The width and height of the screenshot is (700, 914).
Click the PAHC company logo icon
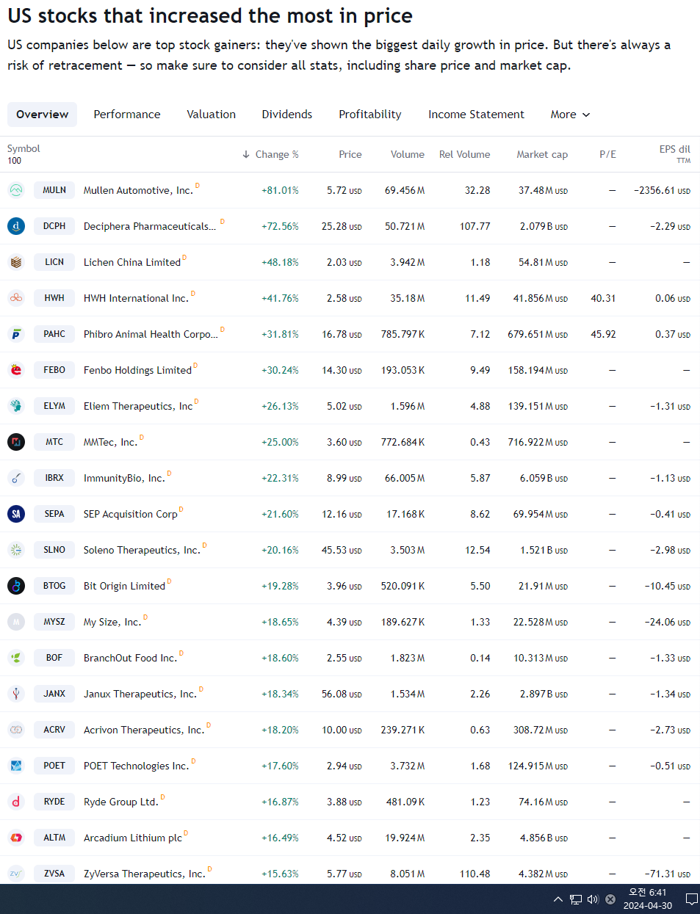pyautogui.click(x=16, y=334)
